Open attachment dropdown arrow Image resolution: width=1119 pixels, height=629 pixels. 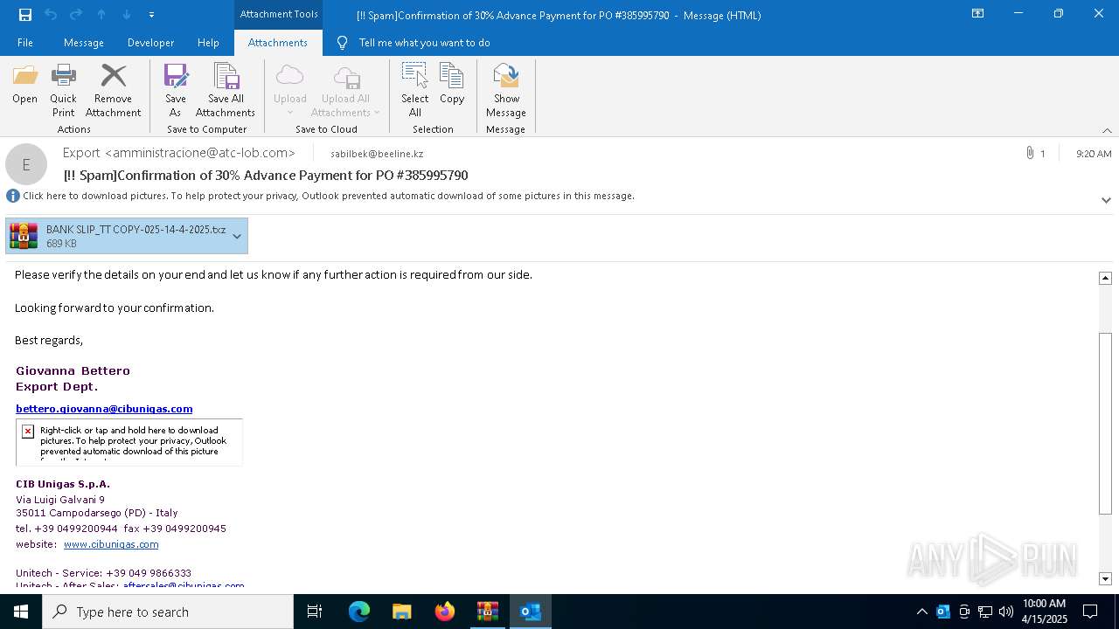coord(237,236)
